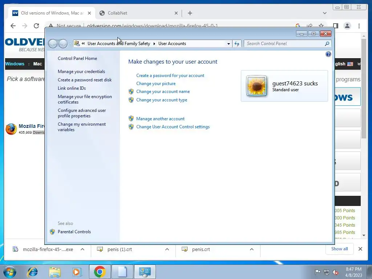Image resolution: width=372 pixels, height=279 pixels.
Task: Open Change User Account Control settings
Action: pyautogui.click(x=173, y=127)
